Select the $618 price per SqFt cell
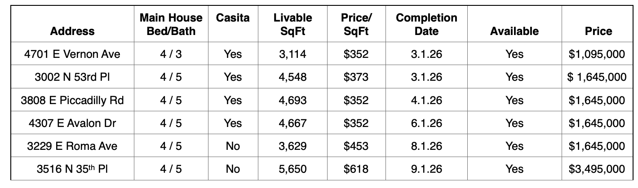The image size is (638, 188). (x=356, y=169)
